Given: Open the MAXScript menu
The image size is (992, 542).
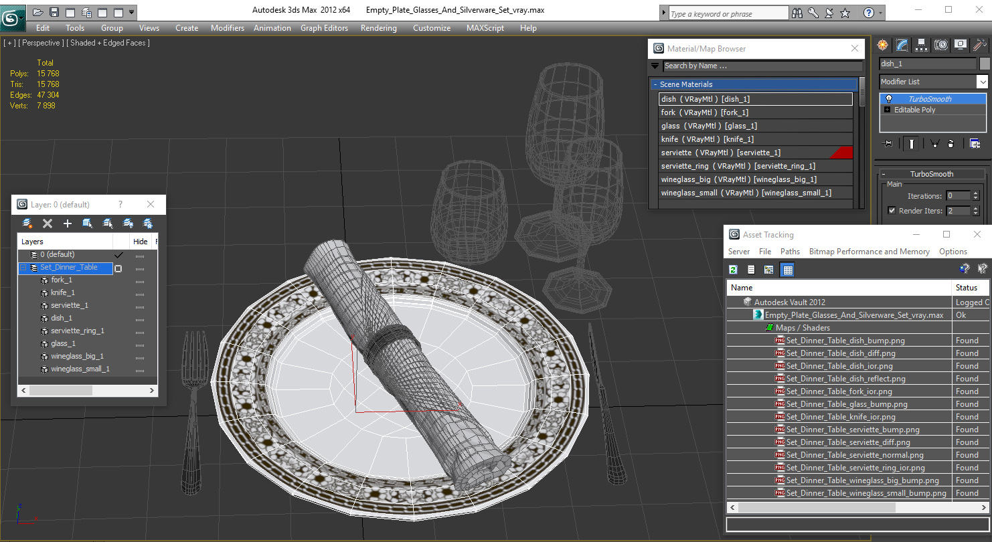Looking at the screenshot, I should [x=485, y=28].
